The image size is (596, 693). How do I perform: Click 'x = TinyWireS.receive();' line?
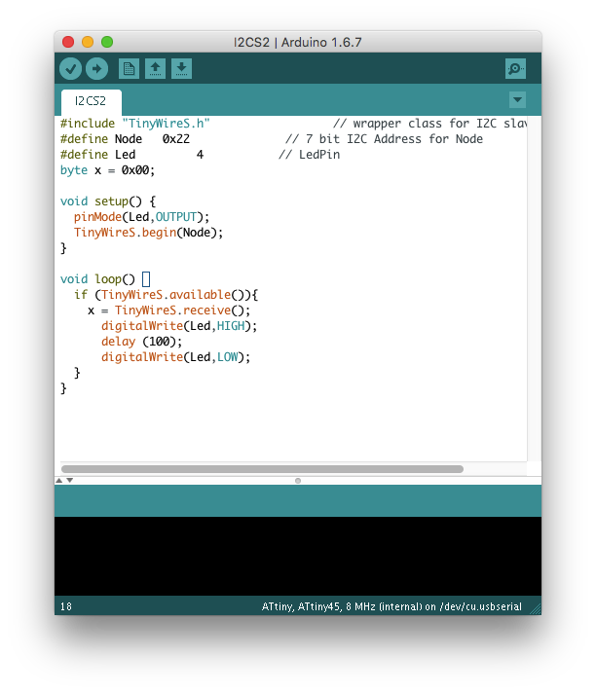pos(168,310)
